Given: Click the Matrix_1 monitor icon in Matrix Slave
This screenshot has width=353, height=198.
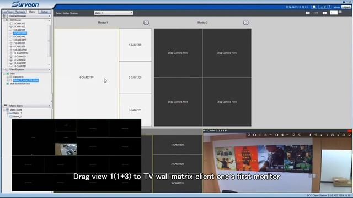Looking at the screenshot, I should 11,113.
